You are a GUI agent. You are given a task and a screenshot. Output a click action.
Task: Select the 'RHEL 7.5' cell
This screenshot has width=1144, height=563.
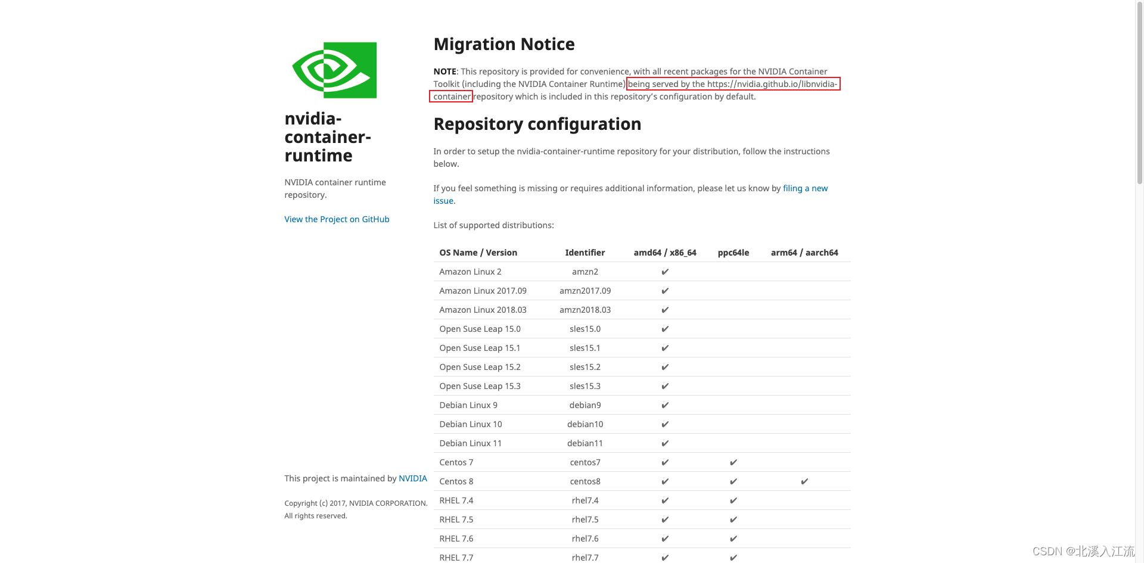456,520
